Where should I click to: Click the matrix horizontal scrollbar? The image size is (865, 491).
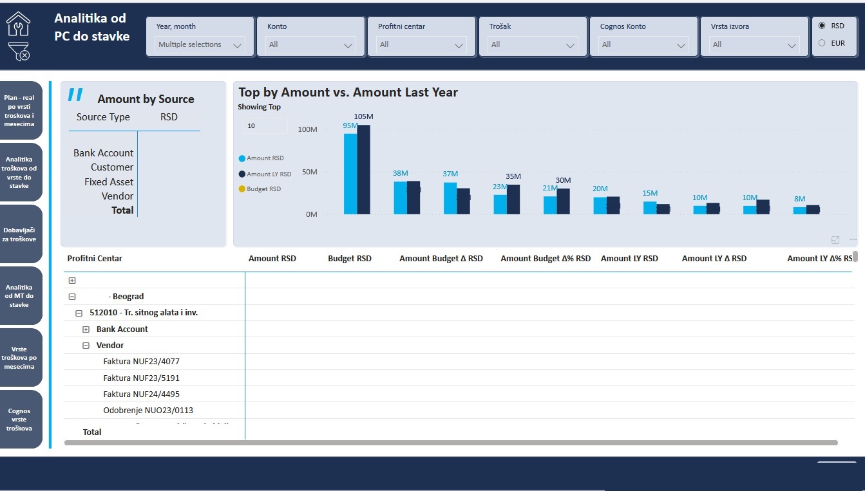point(451,443)
